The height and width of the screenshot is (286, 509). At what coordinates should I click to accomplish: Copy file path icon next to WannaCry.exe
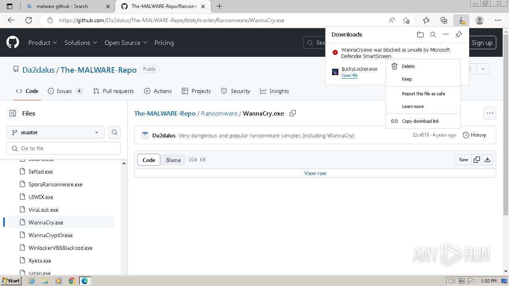click(293, 113)
